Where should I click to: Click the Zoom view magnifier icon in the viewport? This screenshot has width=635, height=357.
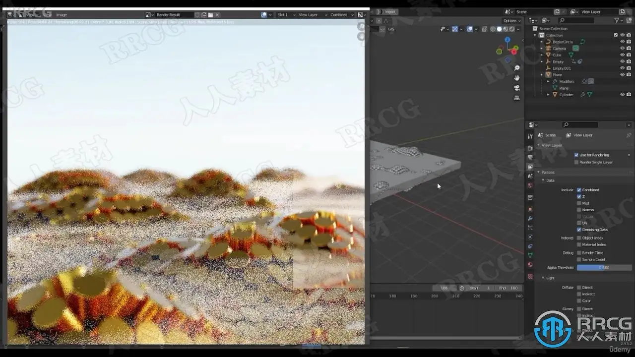pyautogui.click(x=517, y=68)
